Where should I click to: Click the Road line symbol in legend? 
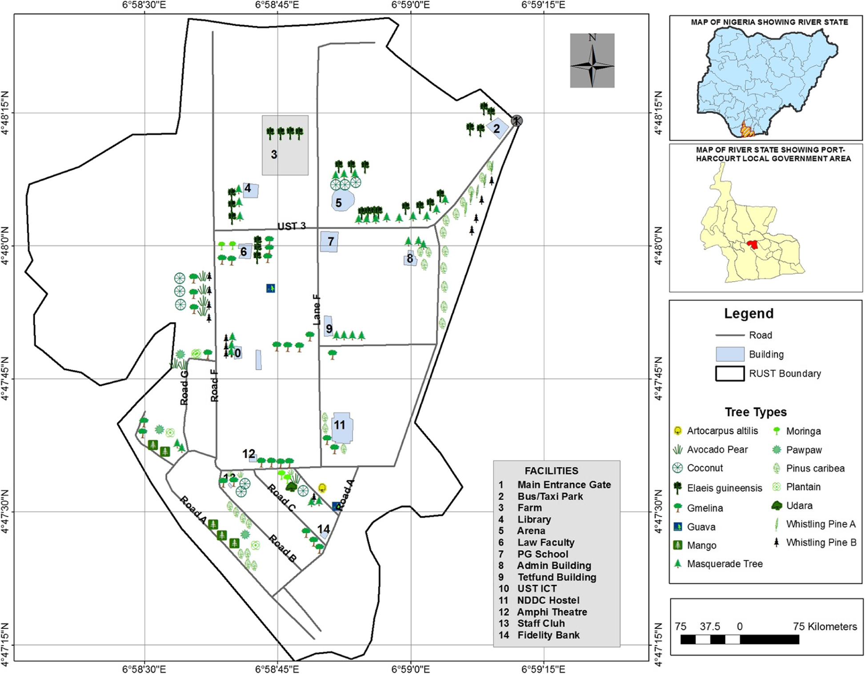pos(730,335)
